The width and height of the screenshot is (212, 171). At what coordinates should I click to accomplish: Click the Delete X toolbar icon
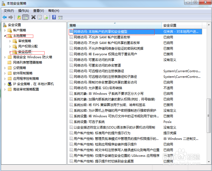33,17
